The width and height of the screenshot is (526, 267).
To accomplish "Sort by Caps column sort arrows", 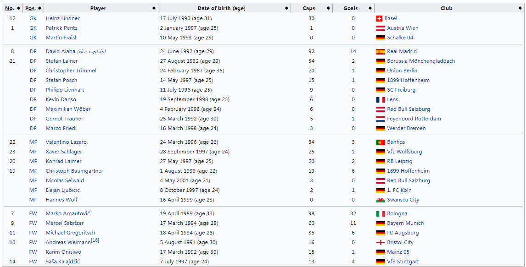I will point(328,8).
